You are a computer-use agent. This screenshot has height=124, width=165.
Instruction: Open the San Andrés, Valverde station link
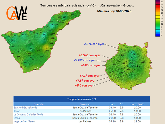click(x=26, y=107)
